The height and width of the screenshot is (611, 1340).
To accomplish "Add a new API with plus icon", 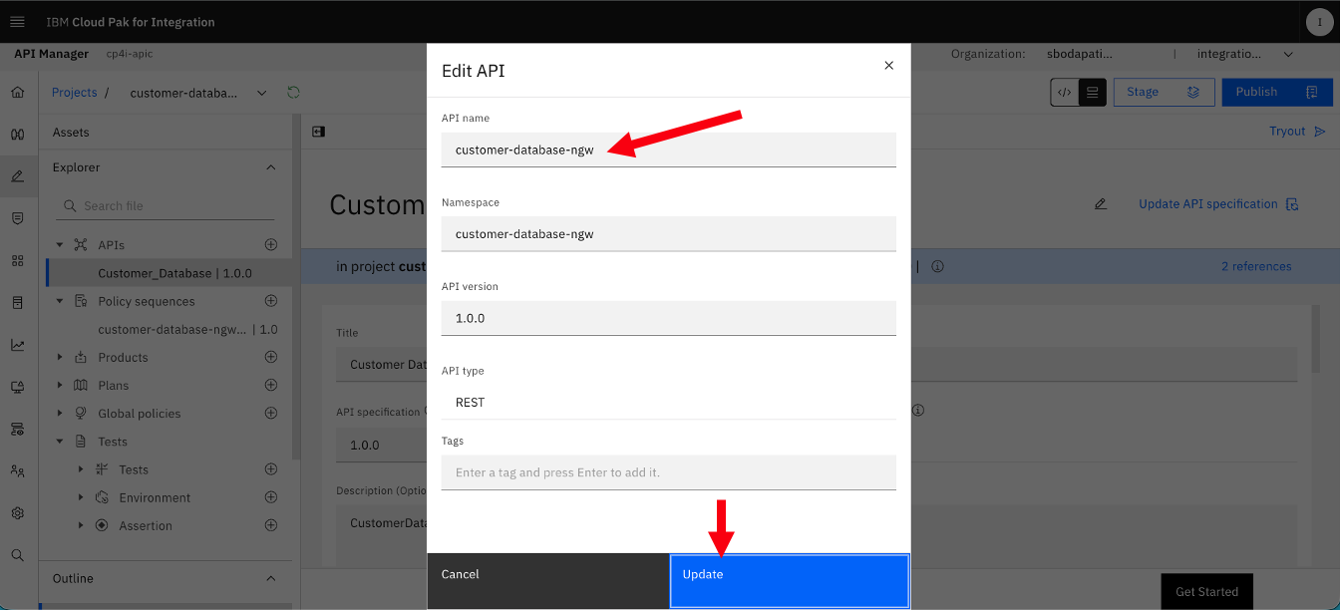I will 270,244.
